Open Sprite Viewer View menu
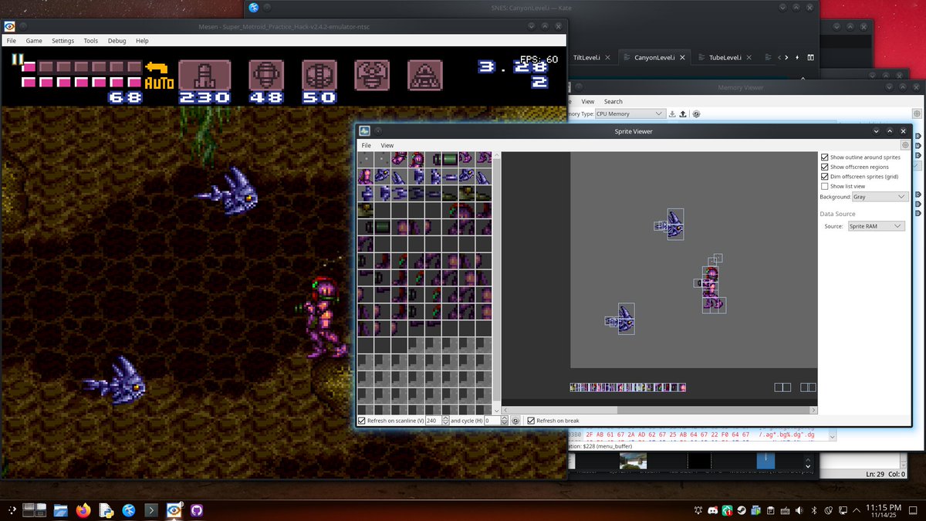 click(x=387, y=145)
